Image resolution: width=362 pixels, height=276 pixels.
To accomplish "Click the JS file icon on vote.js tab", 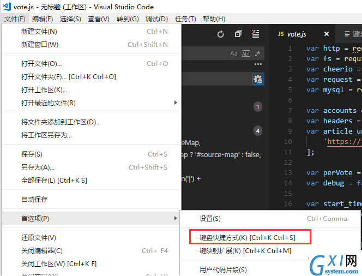I will (x=281, y=34).
